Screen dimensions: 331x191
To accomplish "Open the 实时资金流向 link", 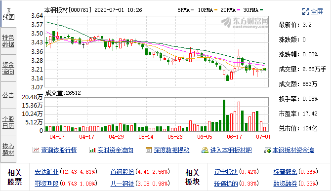I will pyautogui.click(x=115, y=150).
